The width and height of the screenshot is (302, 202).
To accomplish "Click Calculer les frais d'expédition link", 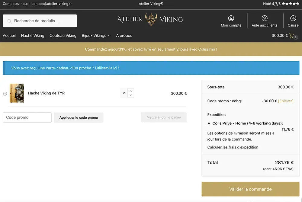I will (233, 147).
